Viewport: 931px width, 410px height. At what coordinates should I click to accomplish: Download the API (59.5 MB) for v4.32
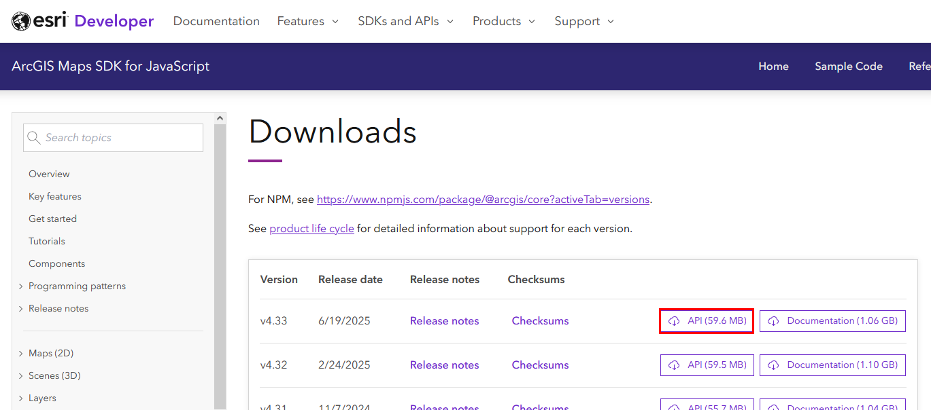(707, 365)
